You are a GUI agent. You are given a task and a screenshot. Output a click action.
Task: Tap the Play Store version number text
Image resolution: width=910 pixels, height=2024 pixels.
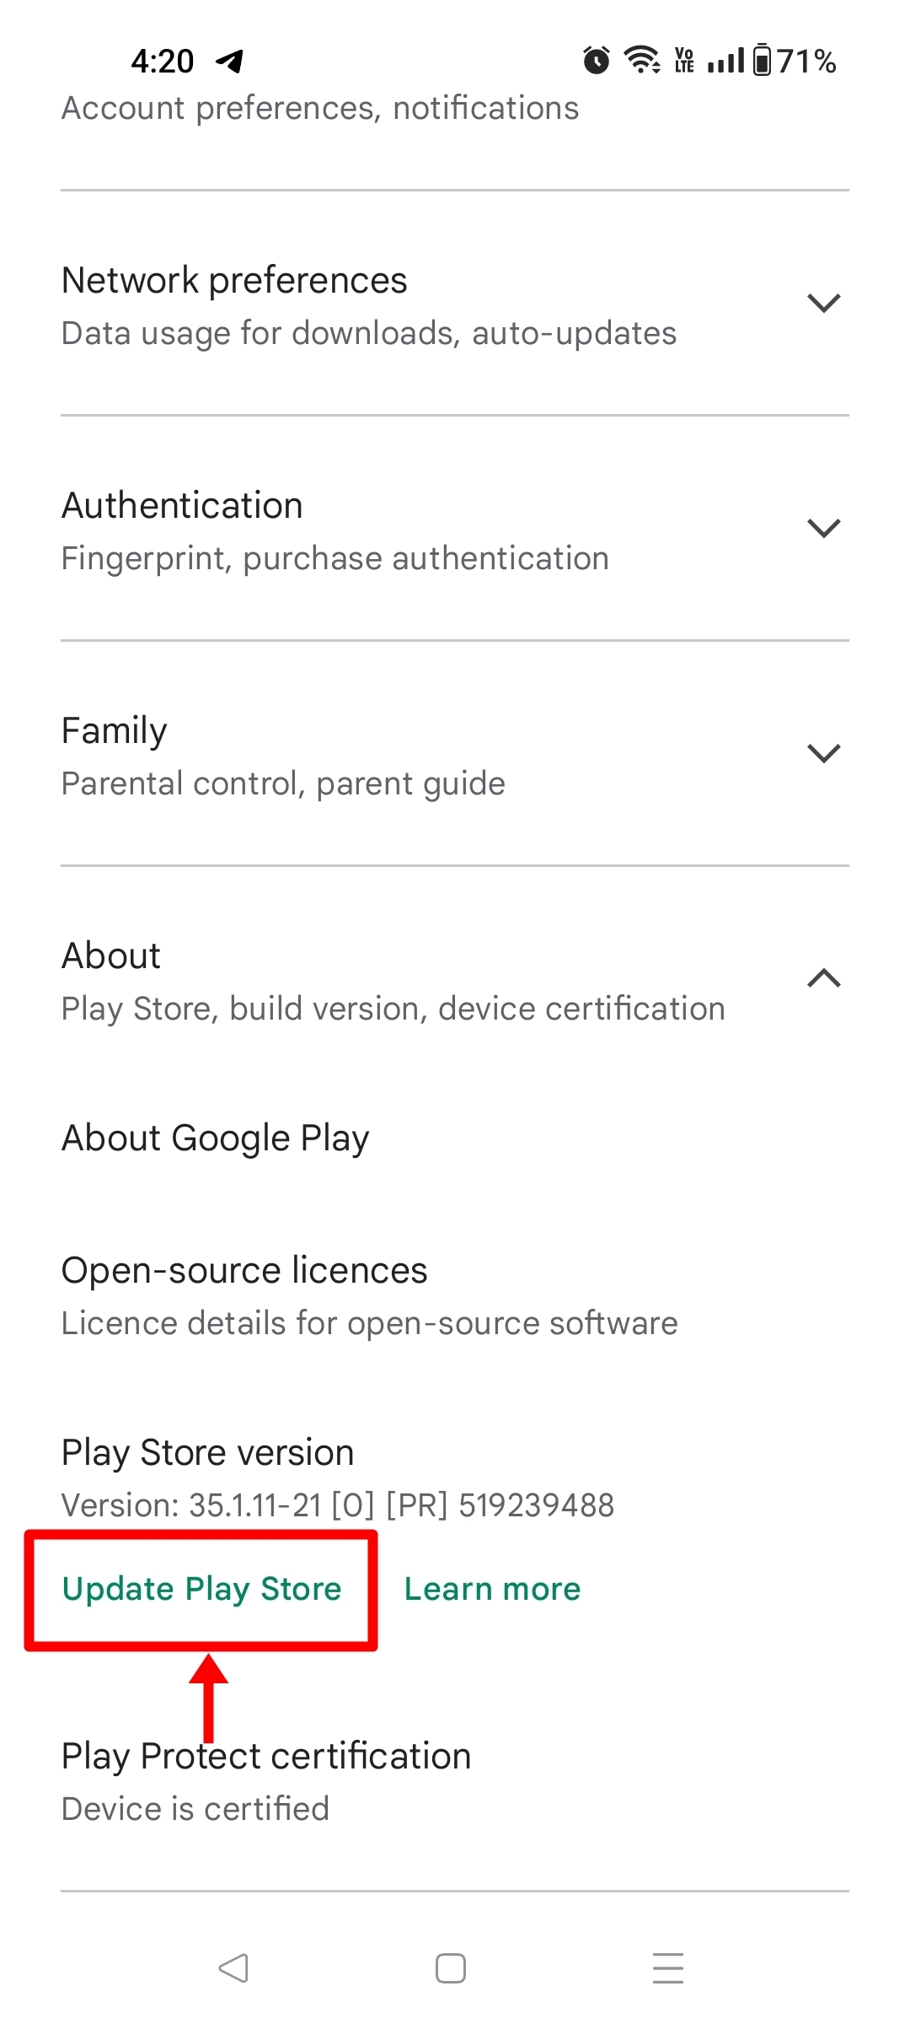pyautogui.click(x=337, y=1505)
